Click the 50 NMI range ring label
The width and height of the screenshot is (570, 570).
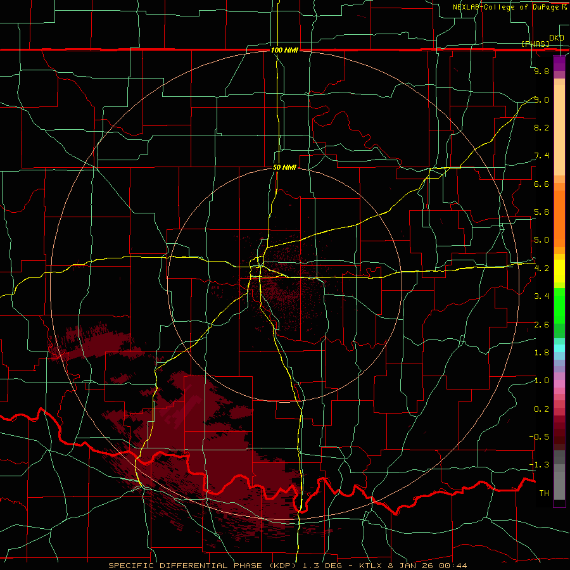point(284,167)
